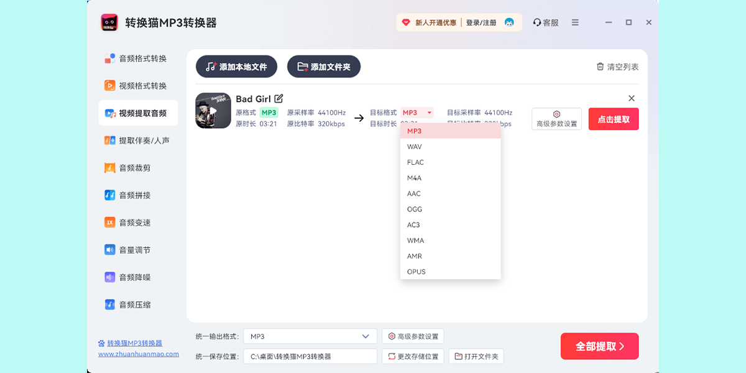Open 客服 customer service via headset icon

(x=545, y=22)
